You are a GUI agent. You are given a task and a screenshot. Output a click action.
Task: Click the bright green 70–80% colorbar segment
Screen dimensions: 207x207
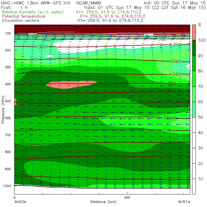(x=194, y=79)
